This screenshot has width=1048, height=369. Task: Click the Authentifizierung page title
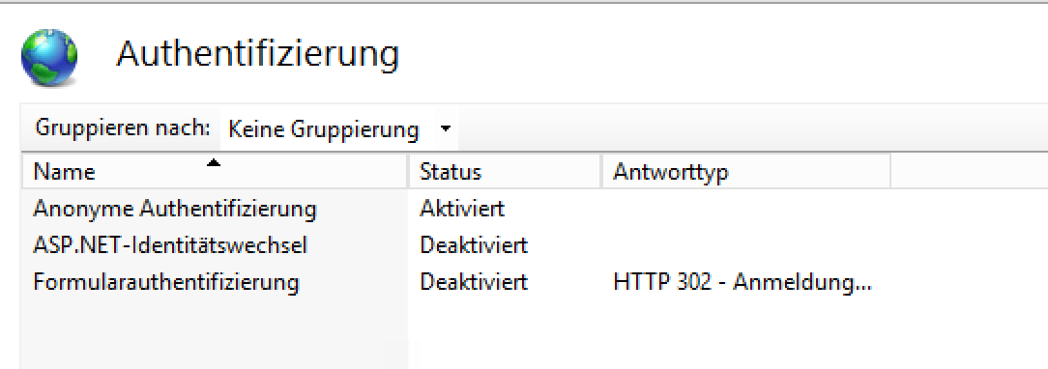pyautogui.click(x=258, y=55)
